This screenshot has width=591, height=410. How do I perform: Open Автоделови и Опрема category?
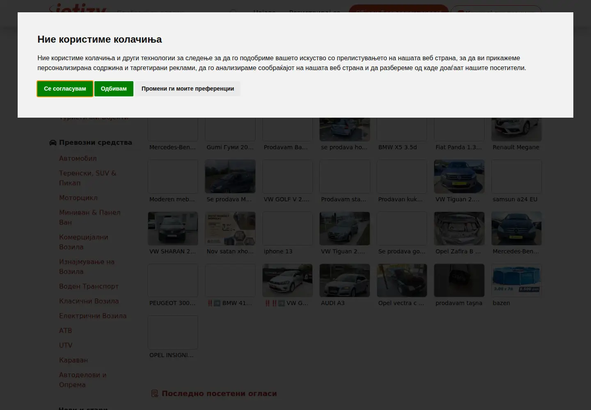click(82, 380)
